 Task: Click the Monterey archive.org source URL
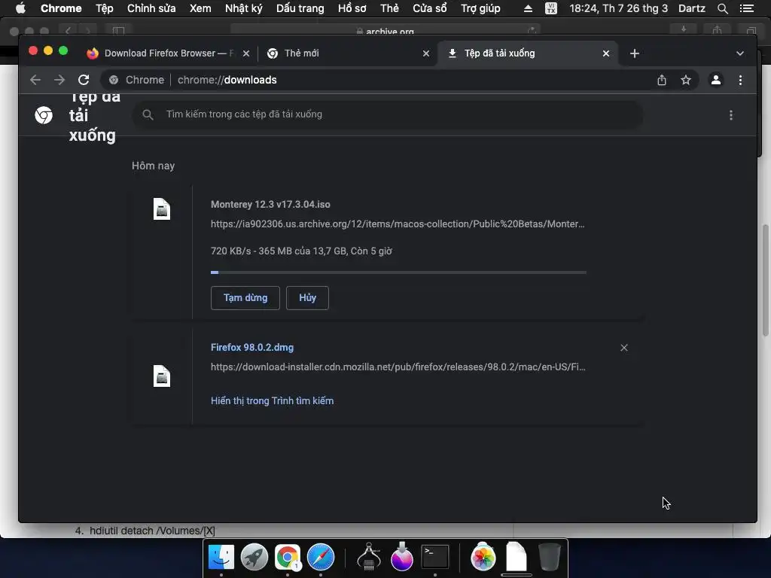(398, 224)
